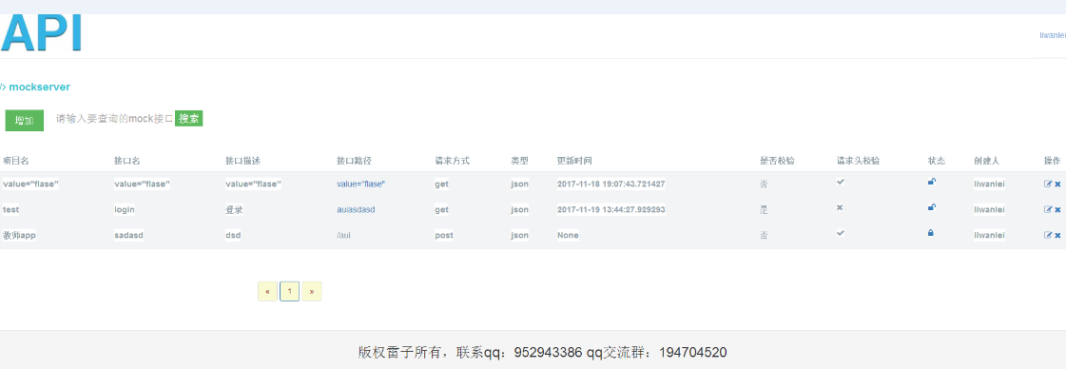Click the 请求方式 column header
This screenshot has width=1066, height=369.
click(x=452, y=161)
